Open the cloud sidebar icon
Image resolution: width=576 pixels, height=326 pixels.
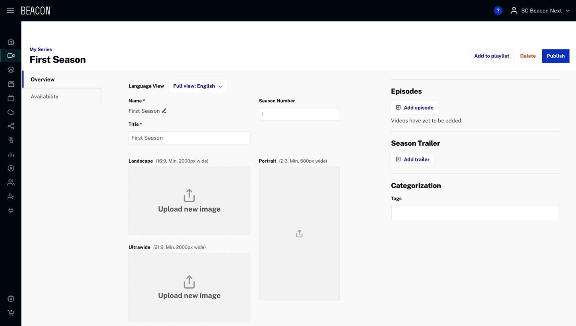click(11, 112)
